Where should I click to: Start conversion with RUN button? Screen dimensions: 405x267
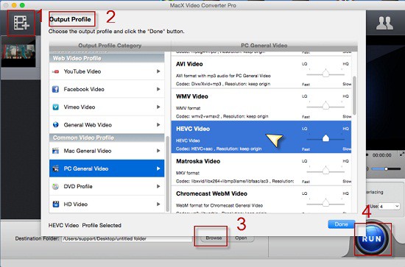tap(371, 238)
